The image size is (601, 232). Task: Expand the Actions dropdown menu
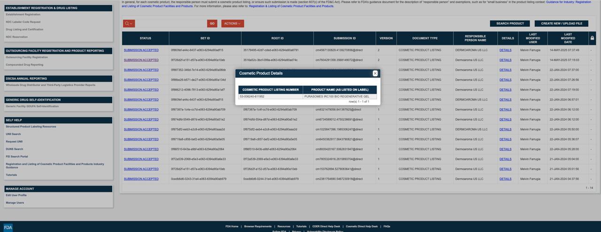coord(232,23)
